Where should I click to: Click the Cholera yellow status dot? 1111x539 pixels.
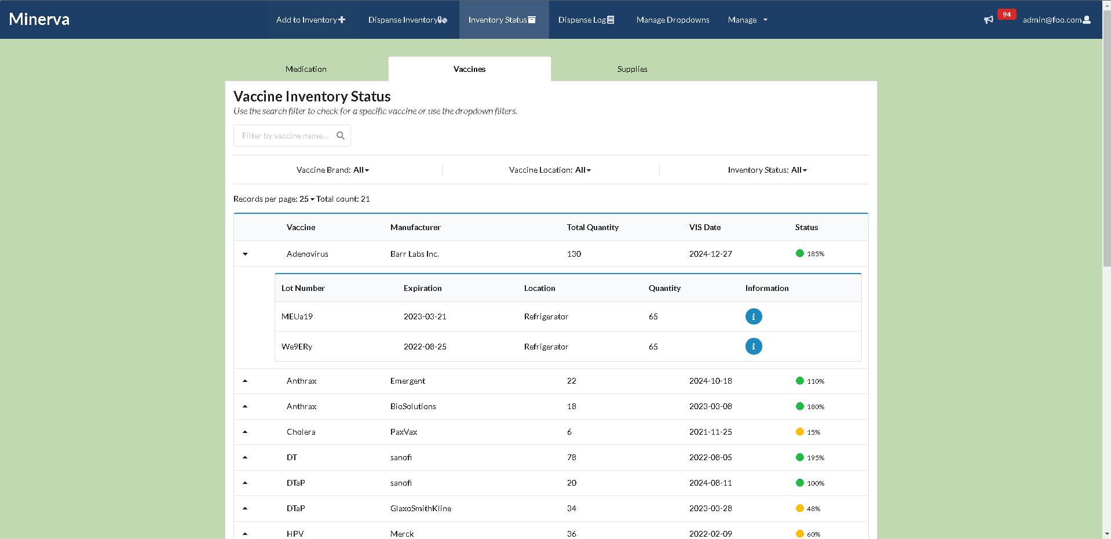800,432
